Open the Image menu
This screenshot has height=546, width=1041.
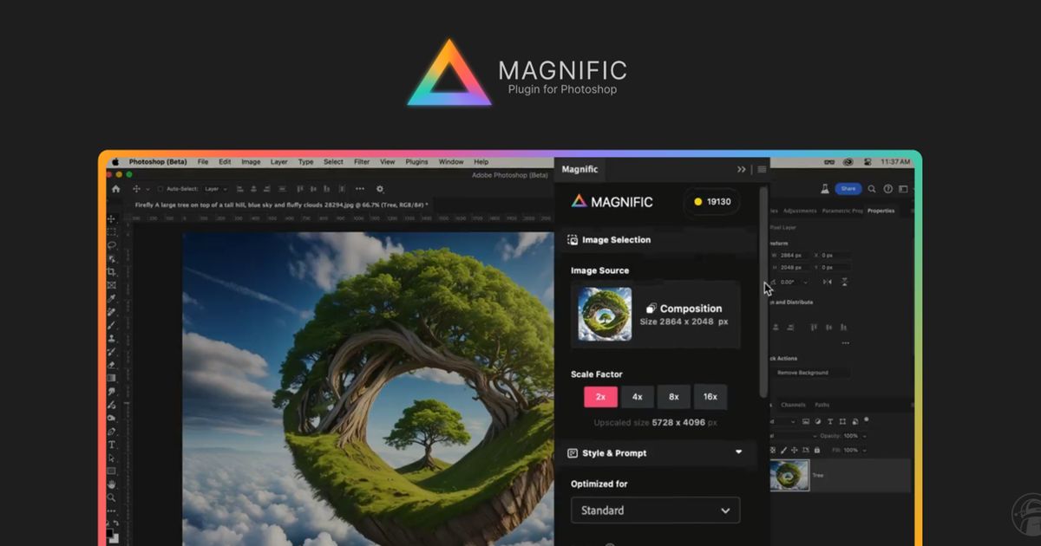tap(251, 162)
